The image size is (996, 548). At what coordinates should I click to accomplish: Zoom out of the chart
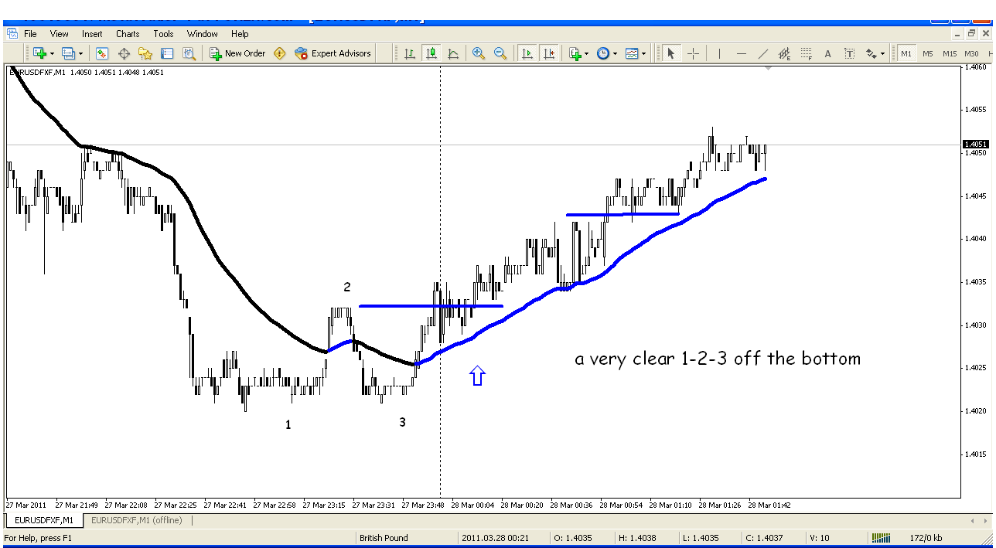[x=500, y=53]
